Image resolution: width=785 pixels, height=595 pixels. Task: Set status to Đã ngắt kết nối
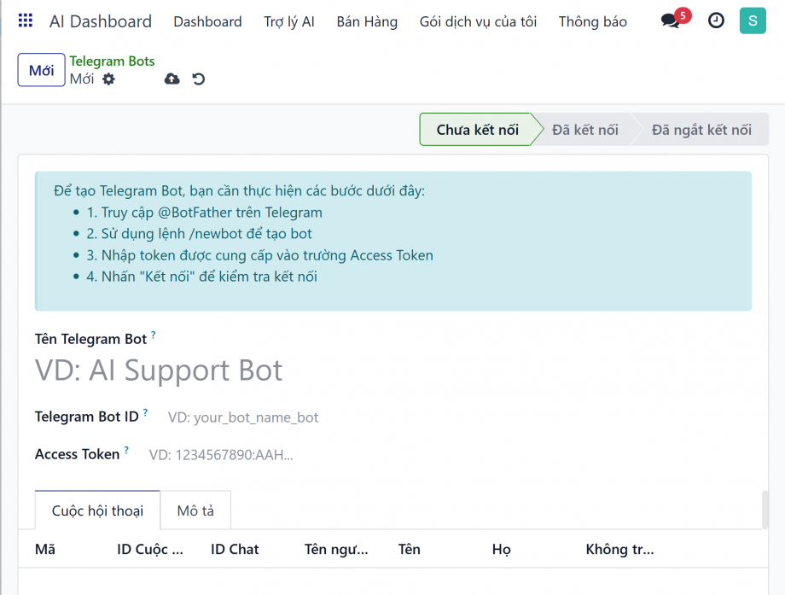(701, 130)
